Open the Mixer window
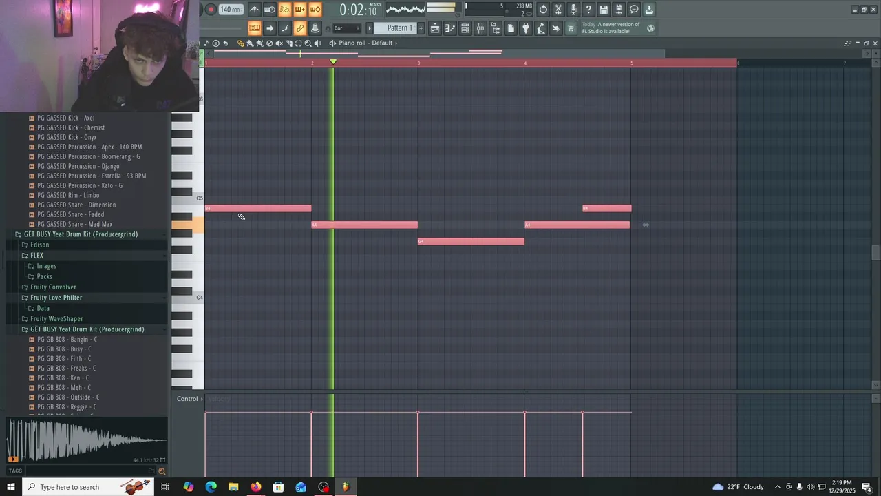The height and width of the screenshot is (496, 881). (480, 28)
